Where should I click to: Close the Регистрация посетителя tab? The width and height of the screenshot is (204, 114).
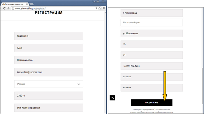(27, 4)
